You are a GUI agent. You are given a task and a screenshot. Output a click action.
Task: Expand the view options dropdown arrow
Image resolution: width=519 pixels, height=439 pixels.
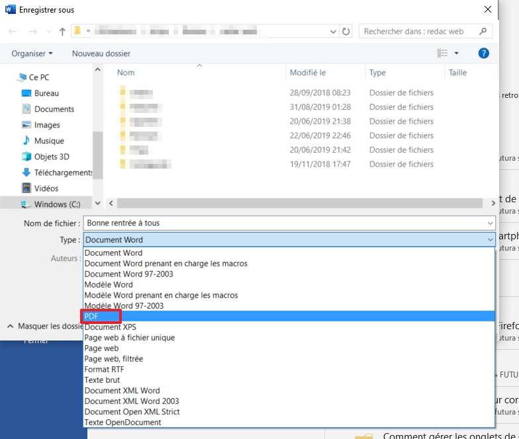456,53
